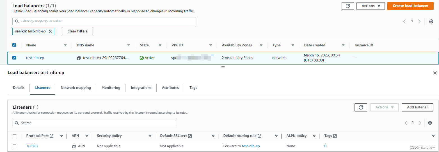Sort by DNS name column arrow
Viewport: 439px width, 152px height.
[129, 45]
